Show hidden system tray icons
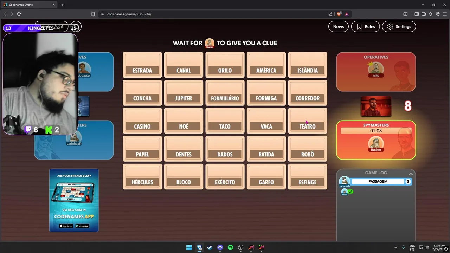450x253 pixels. (x=396, y=247)
